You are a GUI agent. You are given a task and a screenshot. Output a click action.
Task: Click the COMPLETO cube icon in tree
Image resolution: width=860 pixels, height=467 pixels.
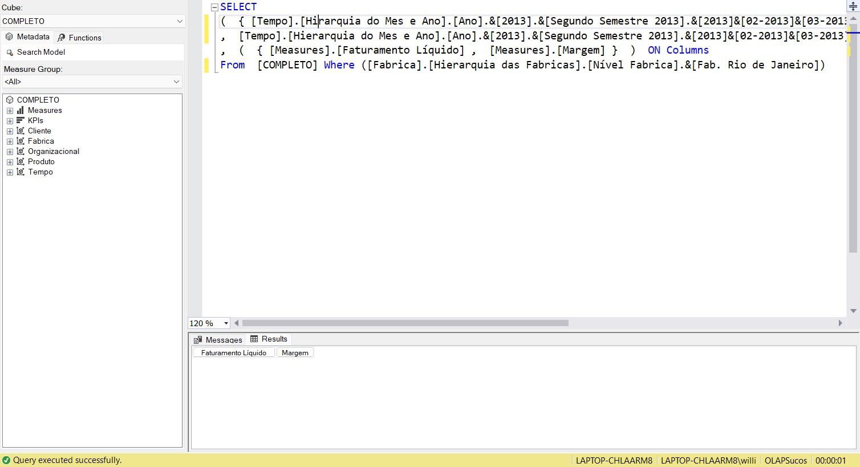[10, 100]
